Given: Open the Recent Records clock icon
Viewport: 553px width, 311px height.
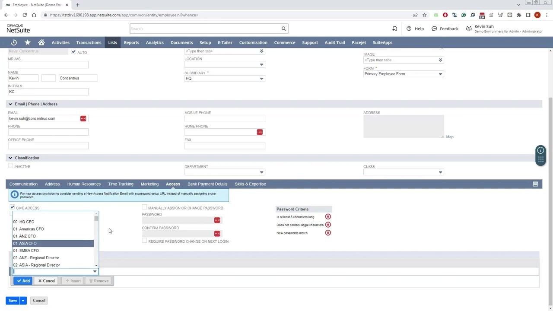Looking at the screenshot, I should 14,42.
